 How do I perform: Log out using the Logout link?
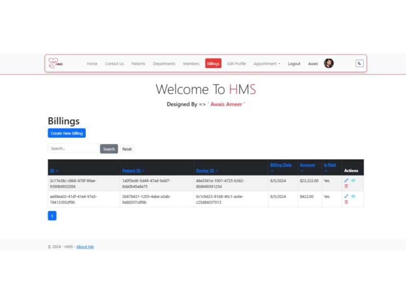tap(294, 64)
